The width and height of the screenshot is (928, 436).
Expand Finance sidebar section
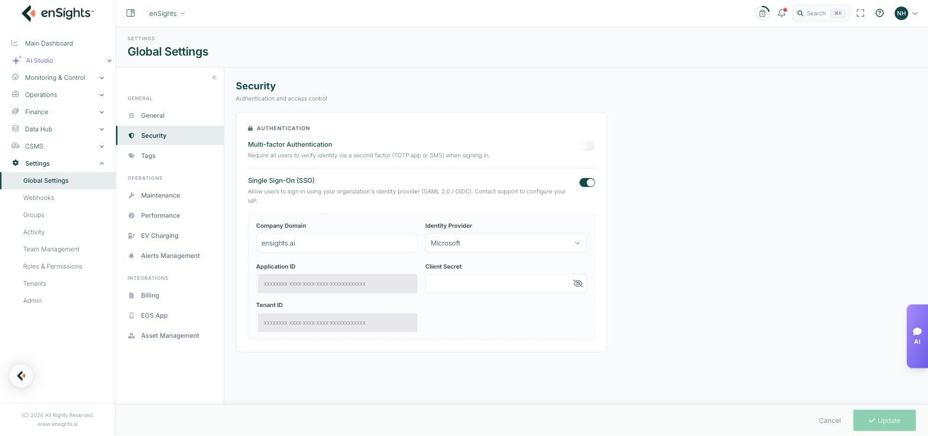coord(57,112)
